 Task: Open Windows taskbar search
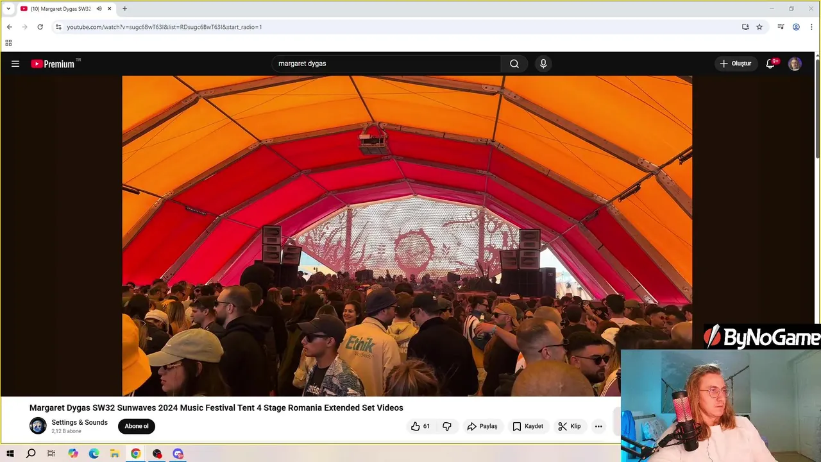point(31,454)
